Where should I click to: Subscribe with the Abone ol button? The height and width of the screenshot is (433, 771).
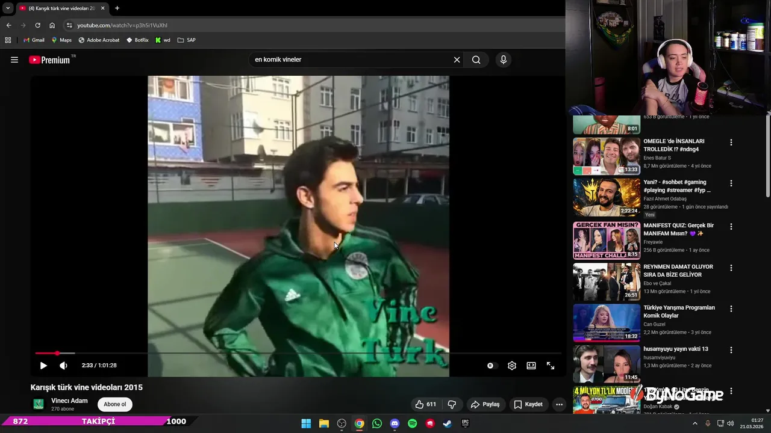coord(115,404)
